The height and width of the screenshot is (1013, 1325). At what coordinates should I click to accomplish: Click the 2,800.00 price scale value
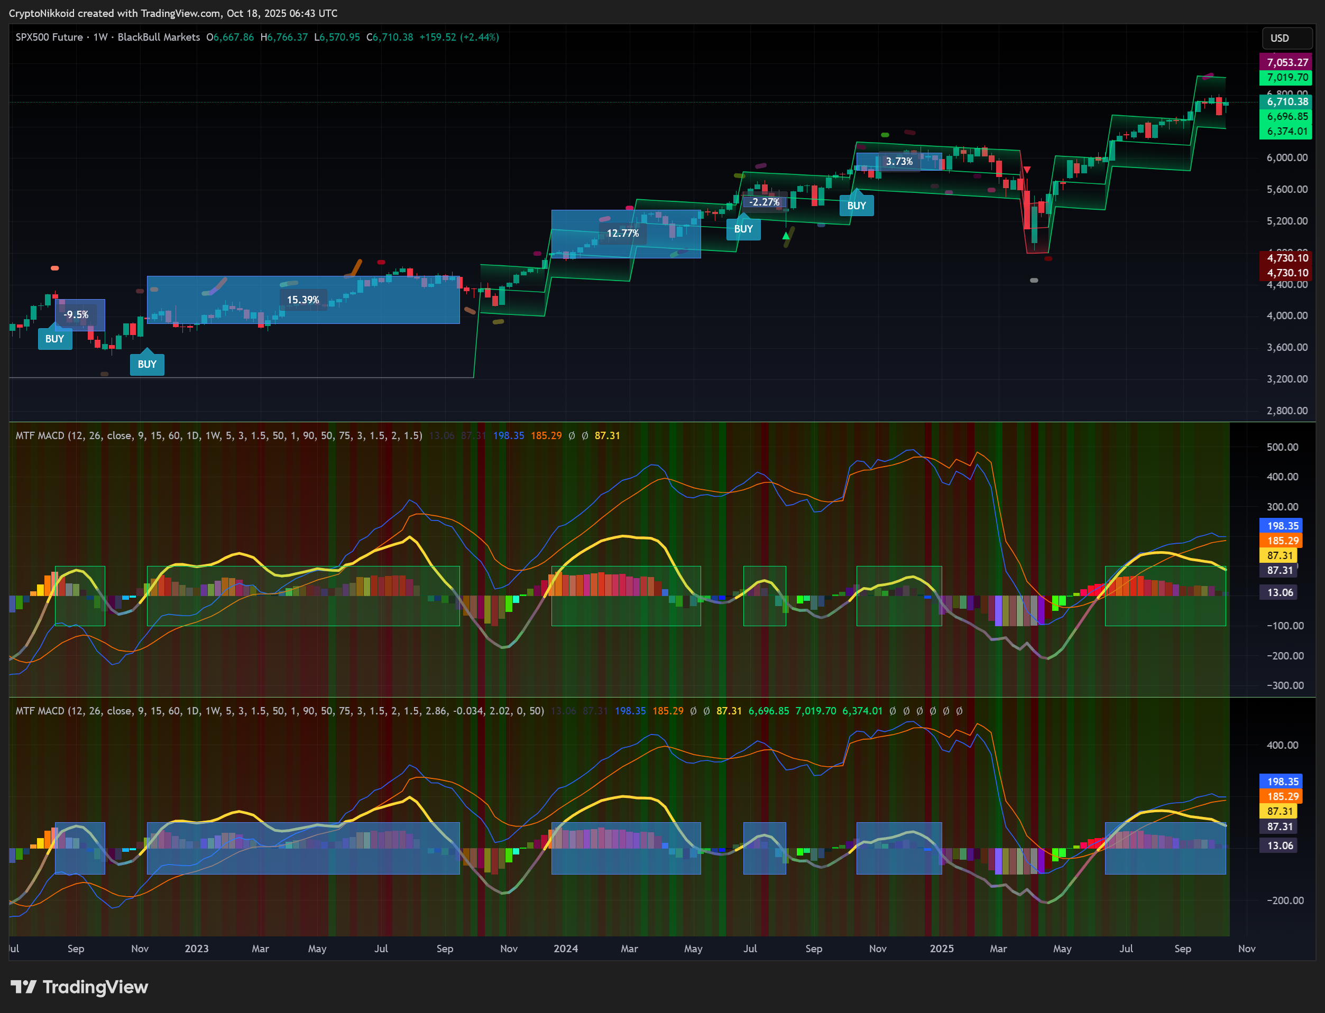coord(1287,411)
